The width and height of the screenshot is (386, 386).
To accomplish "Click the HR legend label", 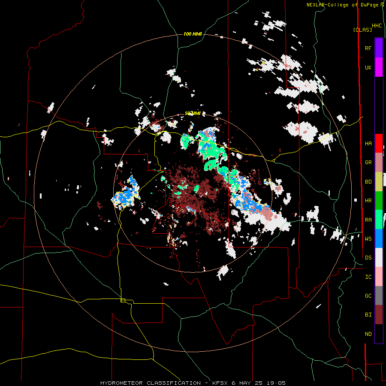I will [x=368, y=201].
